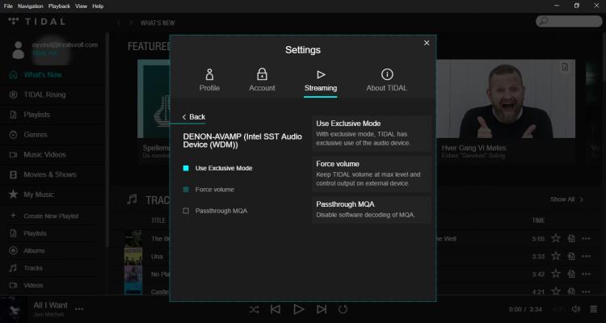Open the Playback menu
This screenshot has width=606, height=323.
click(x=59, y=6)
